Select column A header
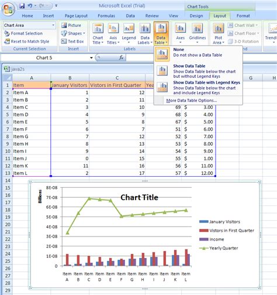The width and height of the screenshot is (277, 295). click(x=32, y=78)
